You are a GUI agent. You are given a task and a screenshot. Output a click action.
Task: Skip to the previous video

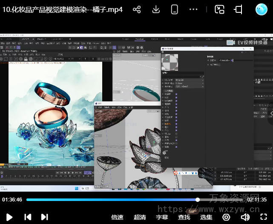point(28,217)
